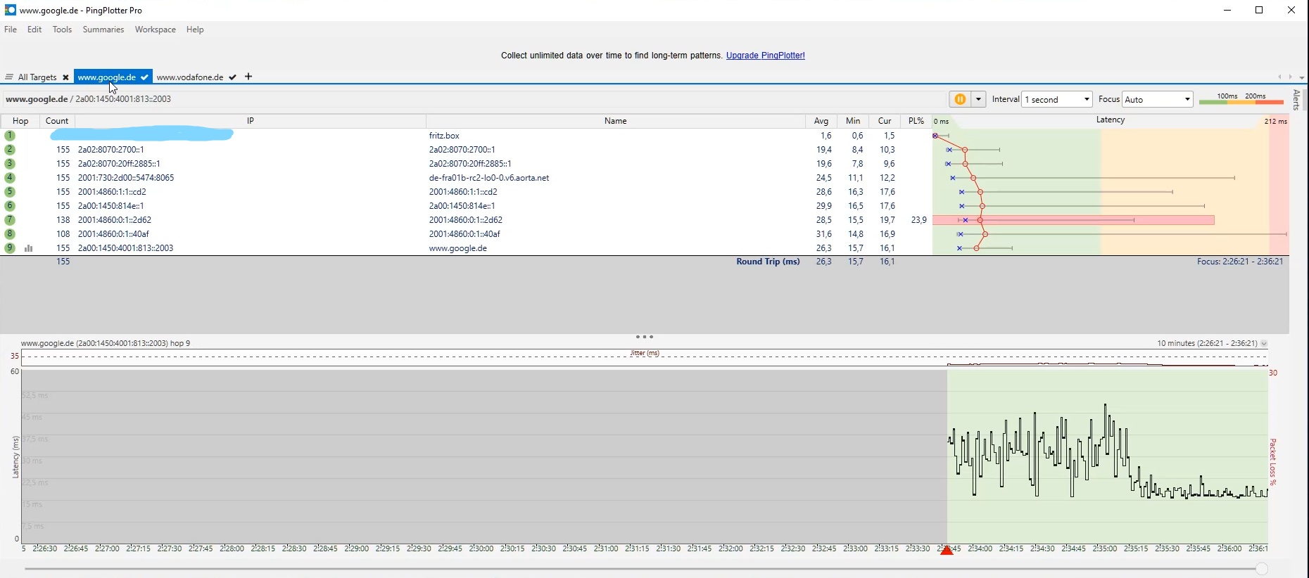Click the red focus marker on timeline
The width and height of the screenshot is (1309, 578).
[947, 551]
